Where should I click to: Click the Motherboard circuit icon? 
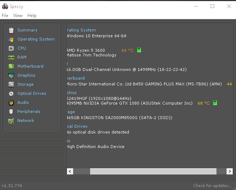[x=11, y=66]
